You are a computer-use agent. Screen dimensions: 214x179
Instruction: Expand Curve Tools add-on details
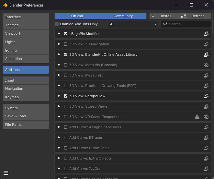[x=59, y=148]
